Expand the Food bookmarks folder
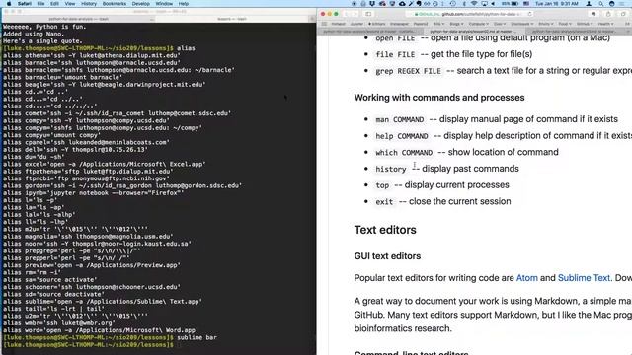This screenshot has width=632, height=355. tap(566, 24)
